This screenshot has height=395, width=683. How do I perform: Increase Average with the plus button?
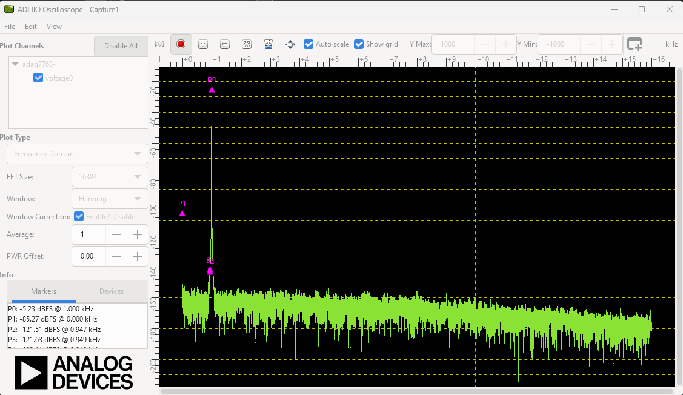[138, 234]
